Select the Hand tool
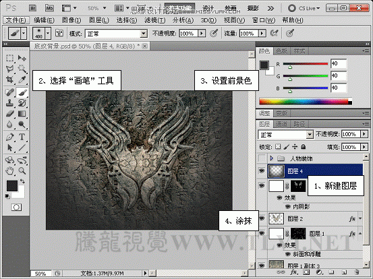This screenshot has width=373, height=279. click(x=9, y=170)
